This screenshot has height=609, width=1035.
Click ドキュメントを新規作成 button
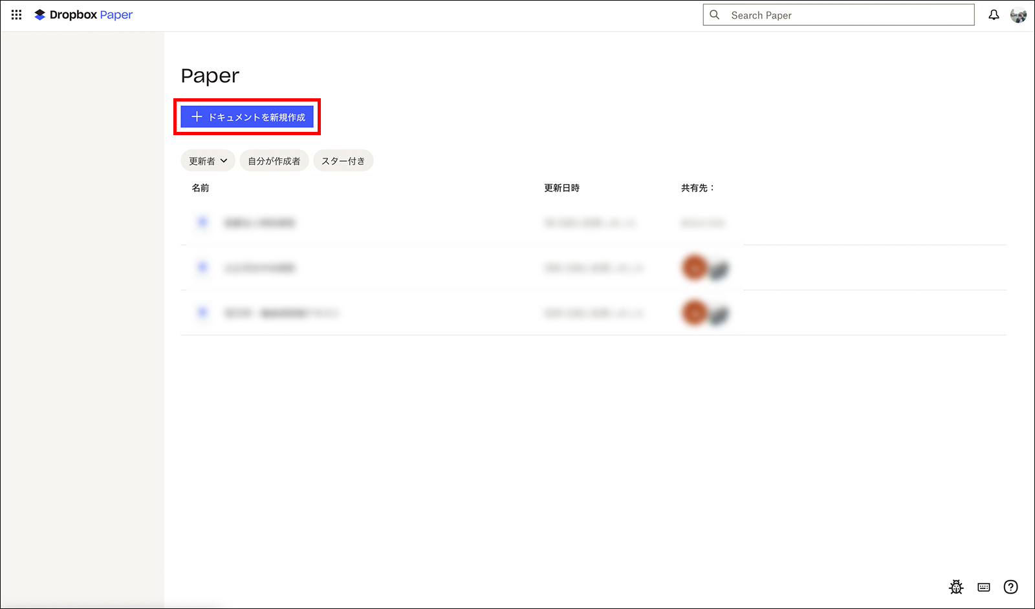pyautogui.click(x=247, y=117)
